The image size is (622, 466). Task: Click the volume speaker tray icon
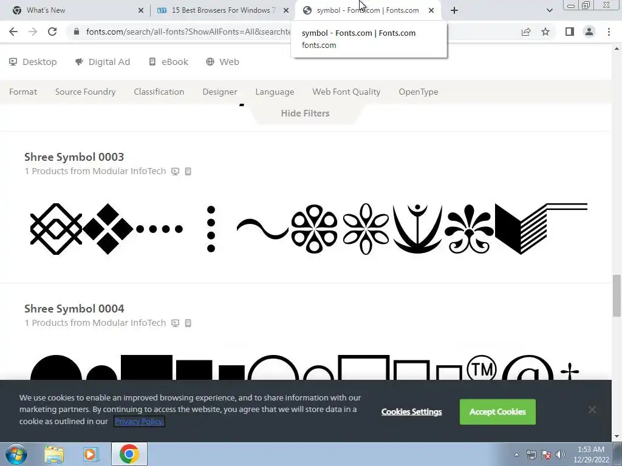point(561,454)
